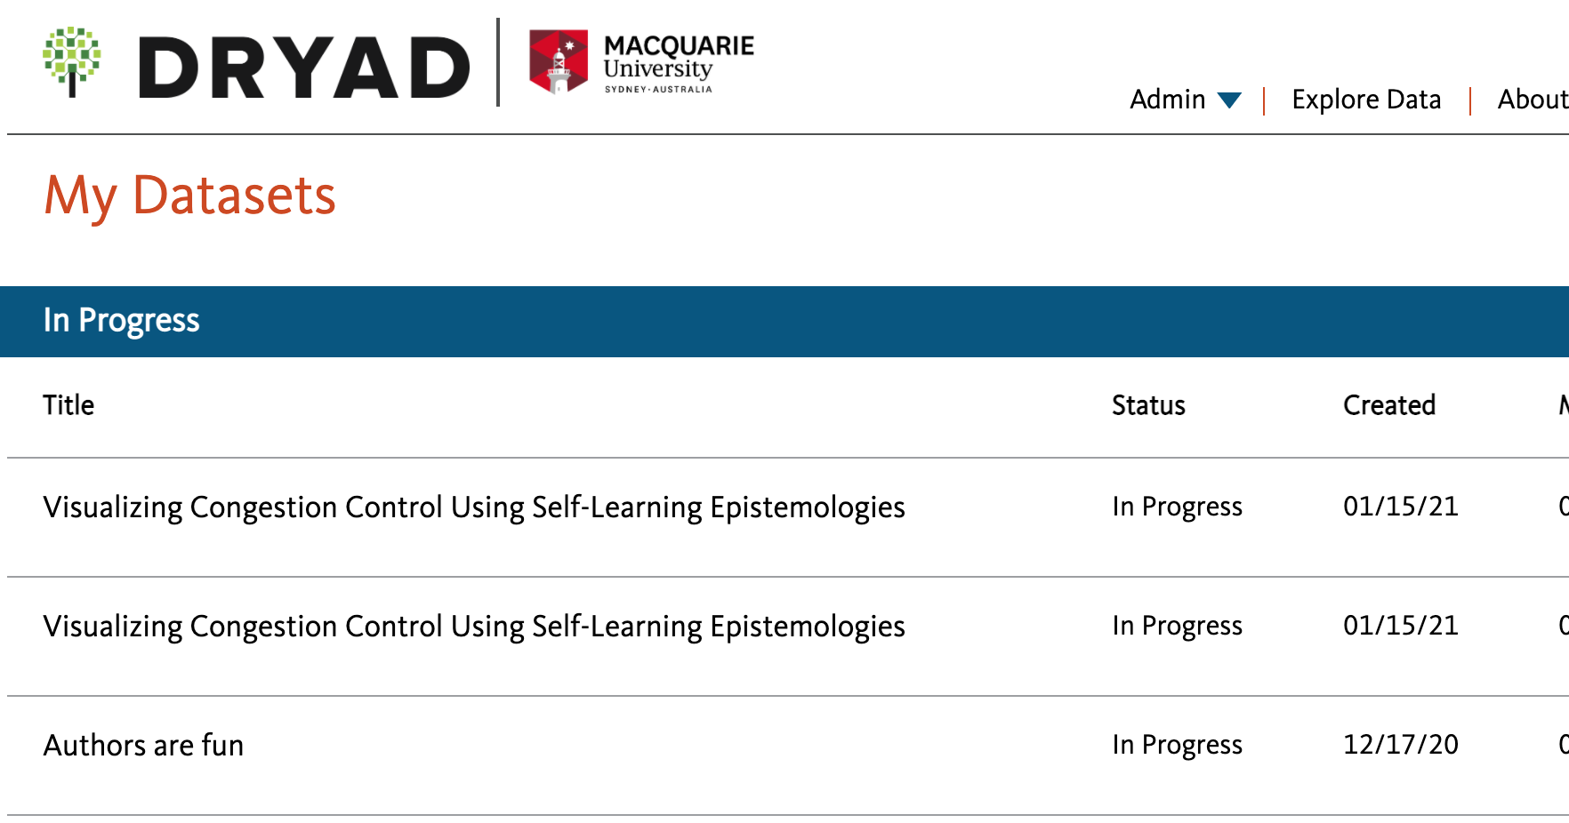Sort datasets by the Status column

1148,405
